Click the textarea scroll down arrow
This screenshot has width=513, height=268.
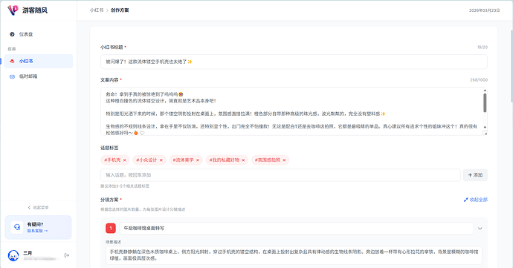pyautogui.click(x=485, y=127)
